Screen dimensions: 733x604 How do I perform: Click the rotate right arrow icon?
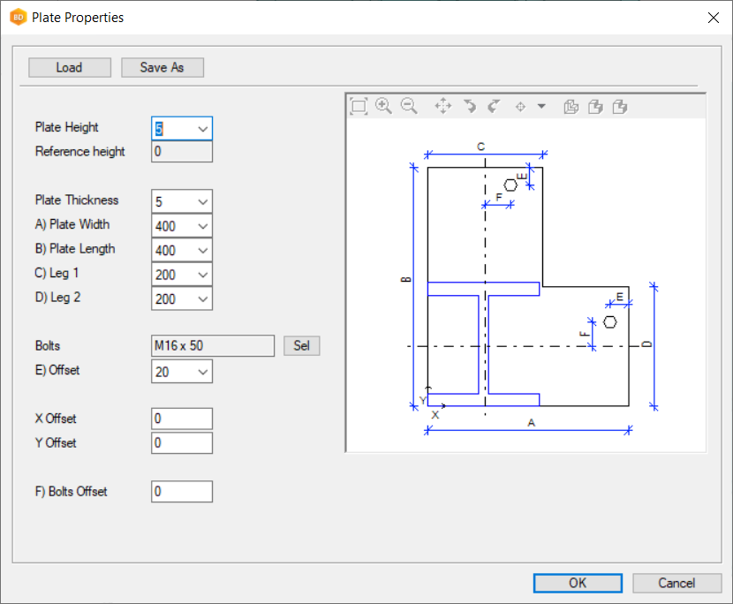tap(495, 106)
